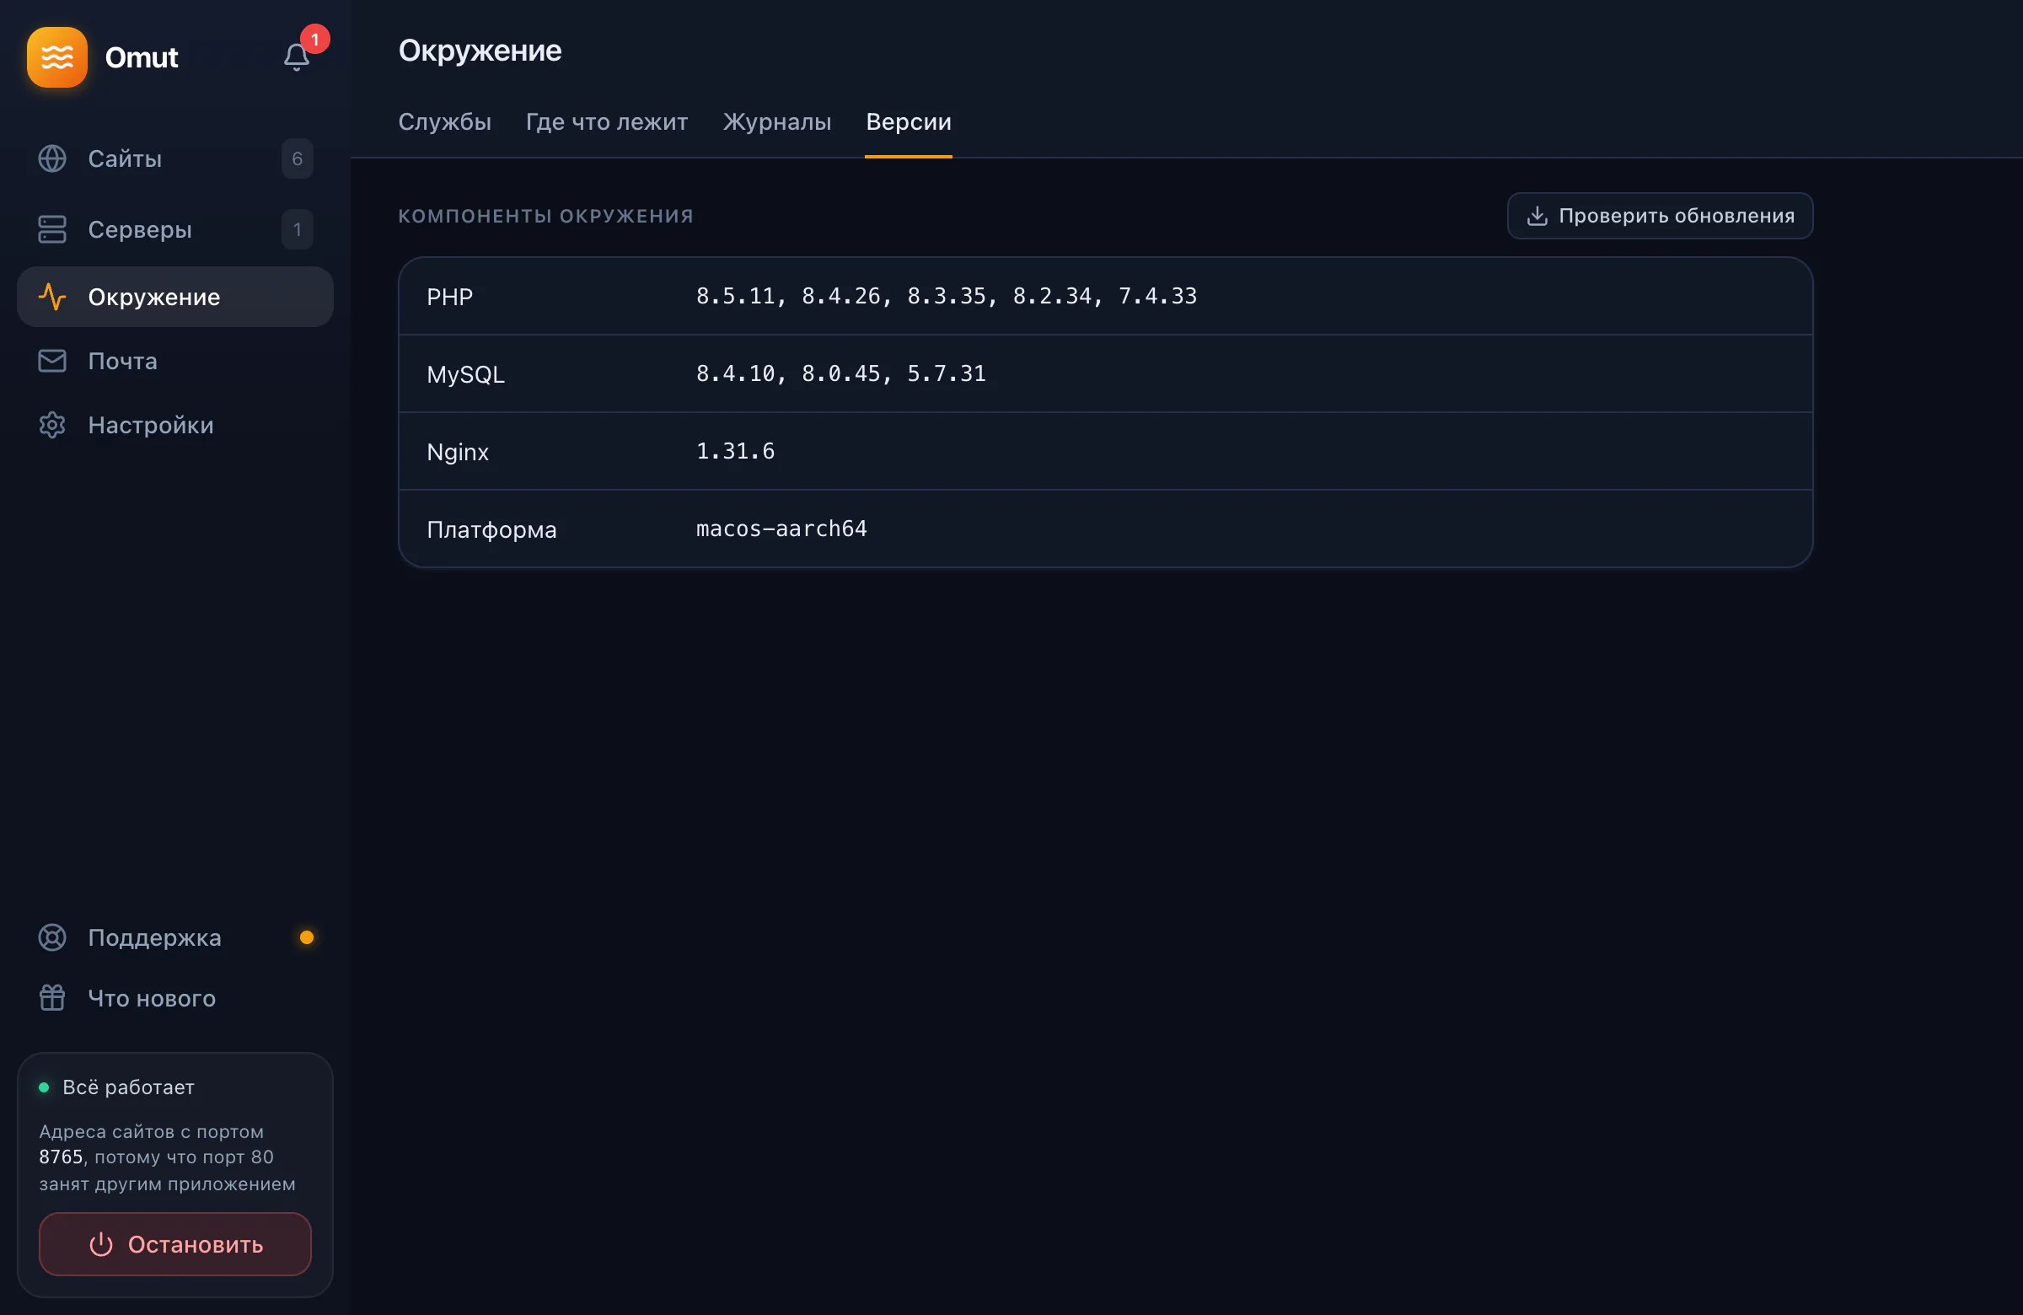The width and height of the screenshot is (2023, 1315).
Task: Click the orange dot next to Поддержка
Action: (x=307, y=937)
